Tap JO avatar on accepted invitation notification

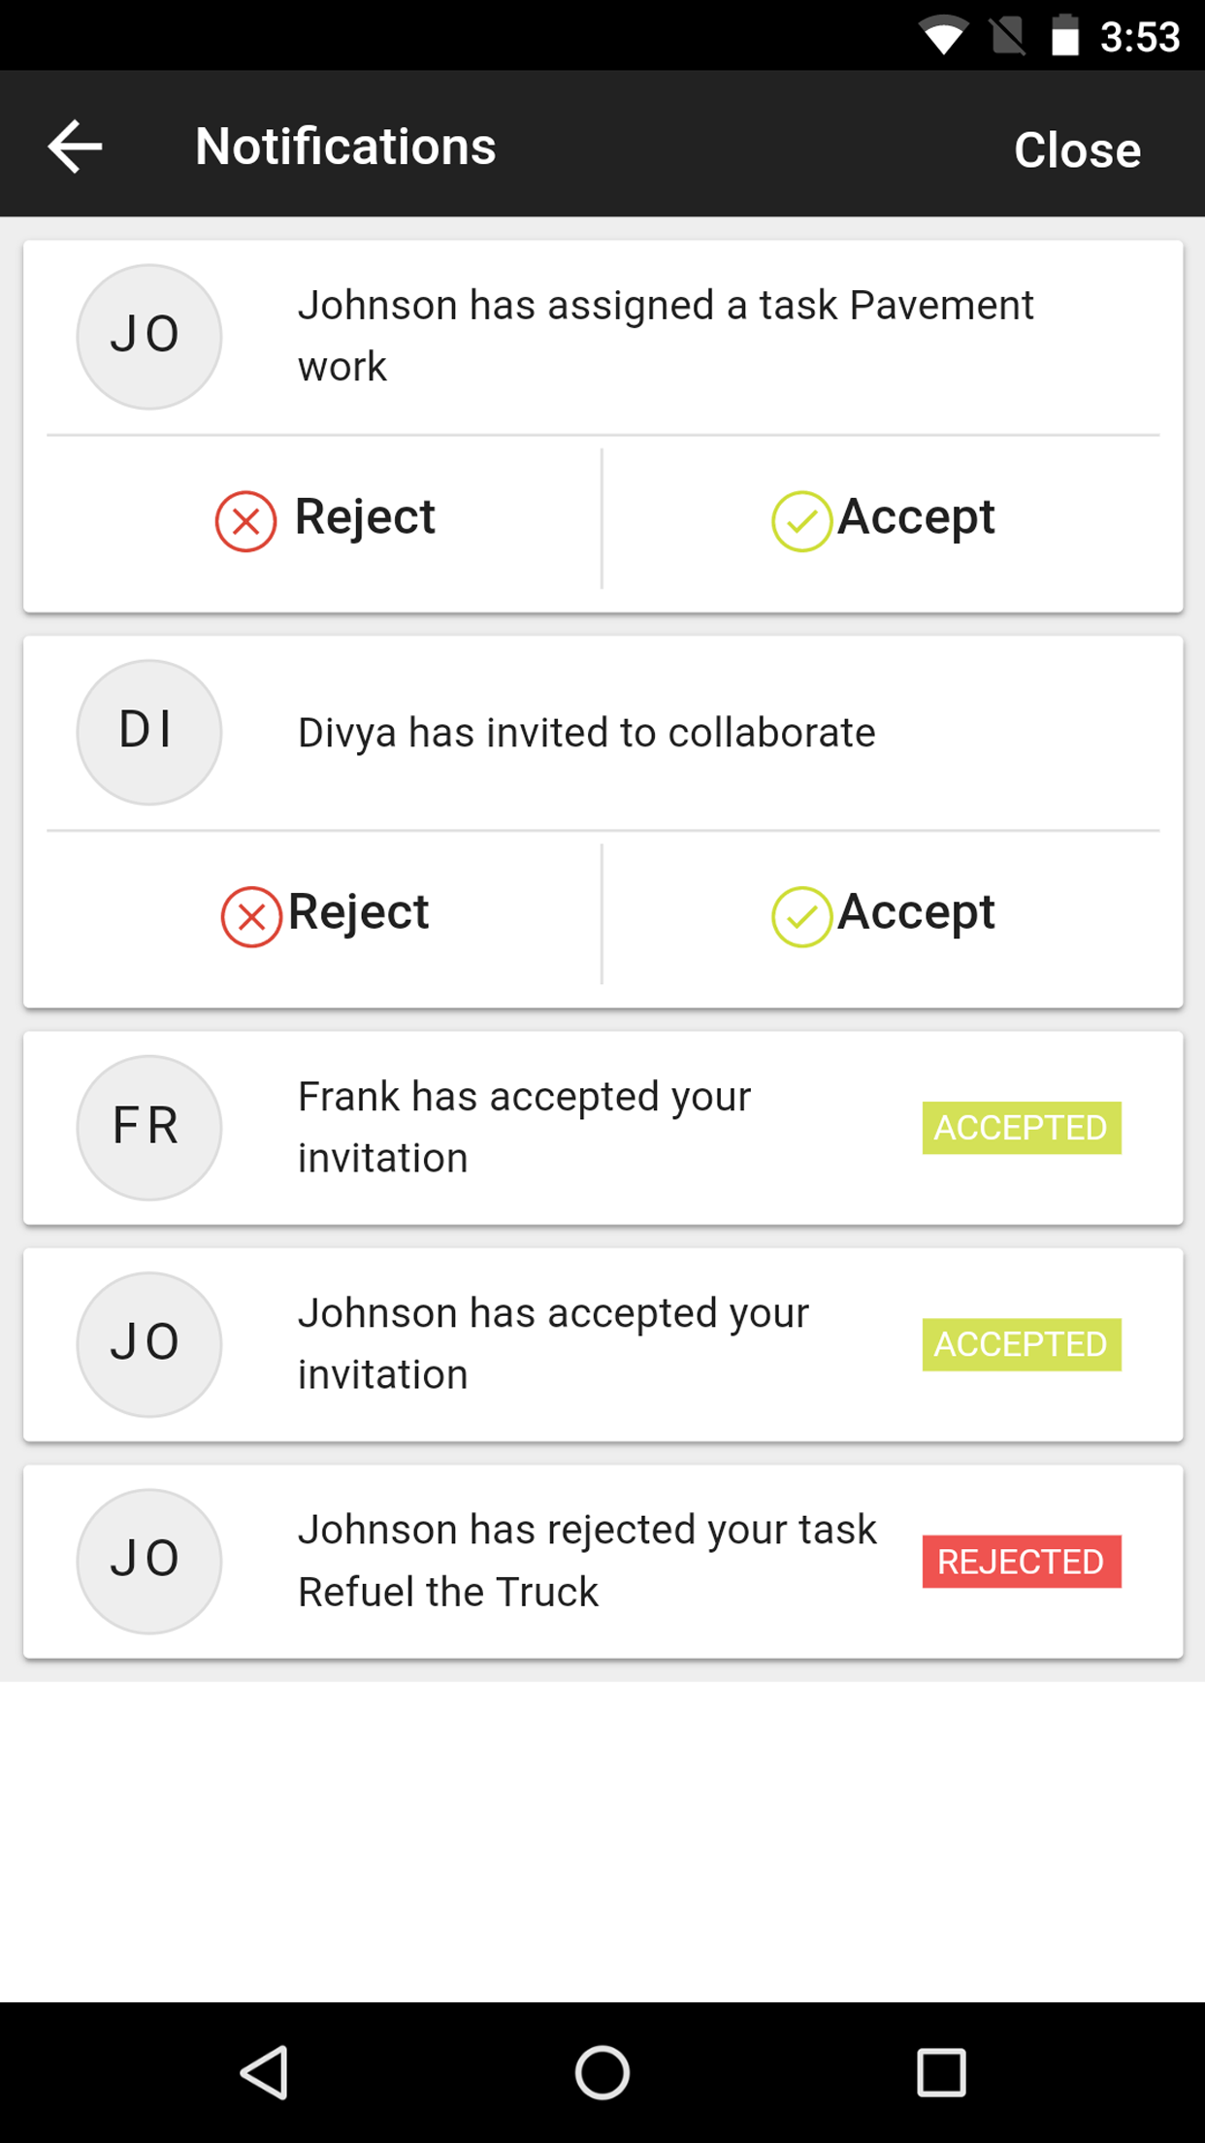[148, 1344]
